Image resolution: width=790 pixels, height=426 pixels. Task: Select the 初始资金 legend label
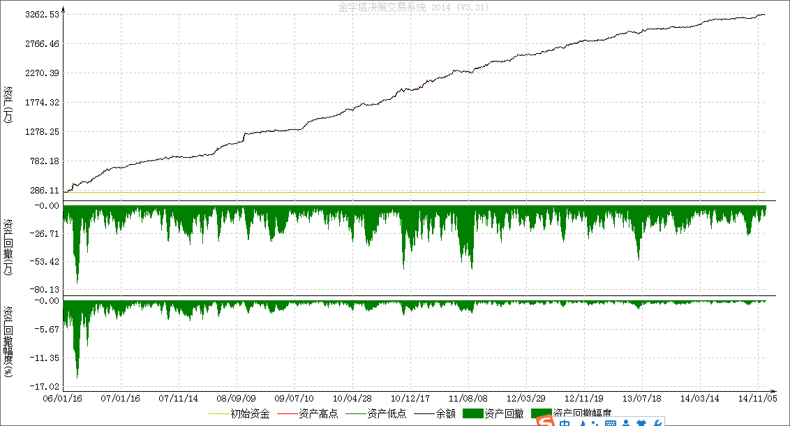[x=250, y=413]
